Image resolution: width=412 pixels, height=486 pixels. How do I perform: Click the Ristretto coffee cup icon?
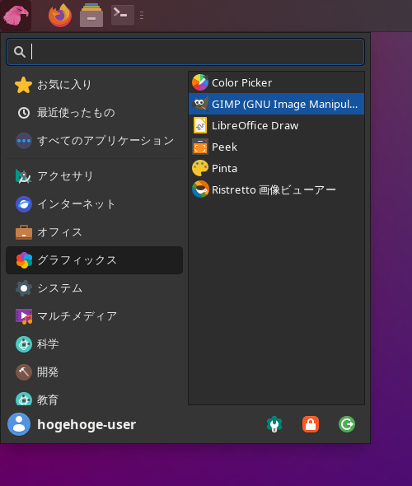point(200,189)
